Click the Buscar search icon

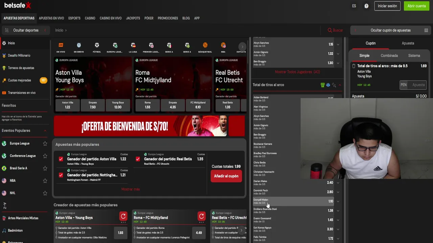(330, 30)
